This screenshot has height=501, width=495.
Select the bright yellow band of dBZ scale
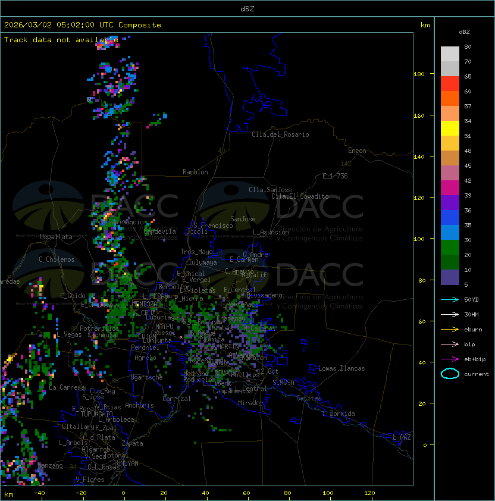point(450,128)
